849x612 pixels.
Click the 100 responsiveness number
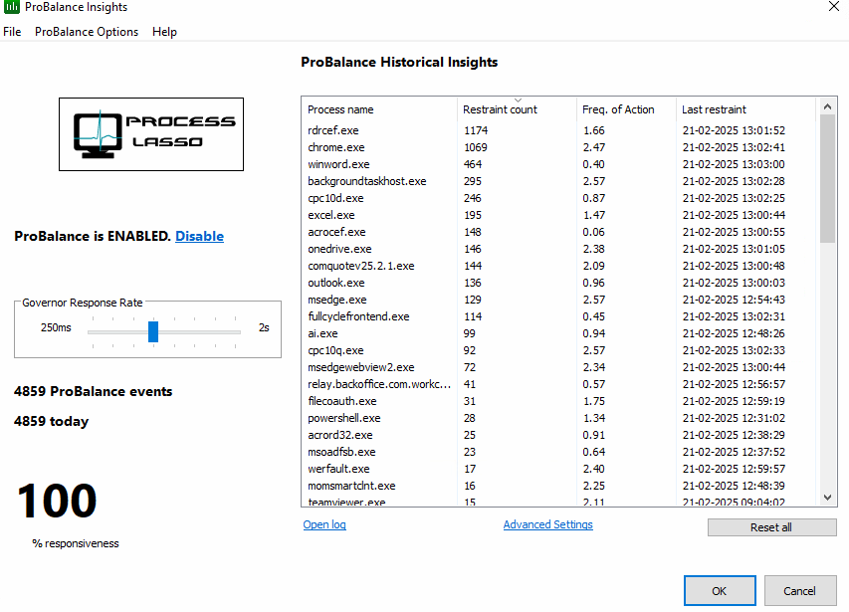(57, 502)
